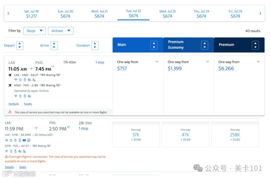Expand the $757 Main fare chevron

[157, 61]
